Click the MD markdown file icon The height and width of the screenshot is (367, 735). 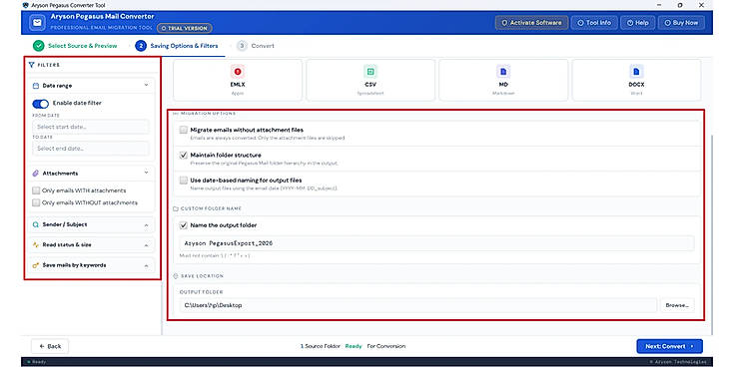coord(503,72)
